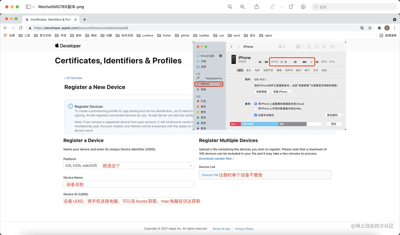Click the Device ID (UDID) field
This screenshot has width=400, height=235.
click(x=129, y=201)
